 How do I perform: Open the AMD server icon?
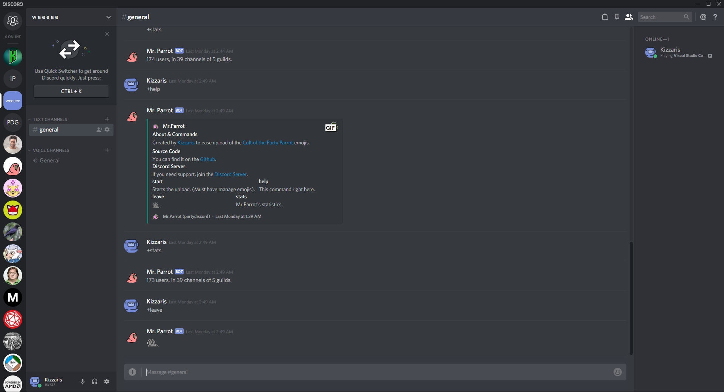coord(13,384)
